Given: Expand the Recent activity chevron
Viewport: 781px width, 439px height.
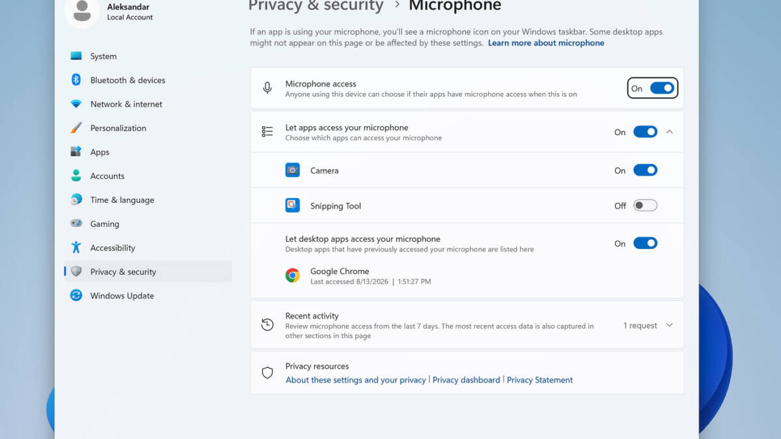Looking at the screenshot, I should coord(670,325).
